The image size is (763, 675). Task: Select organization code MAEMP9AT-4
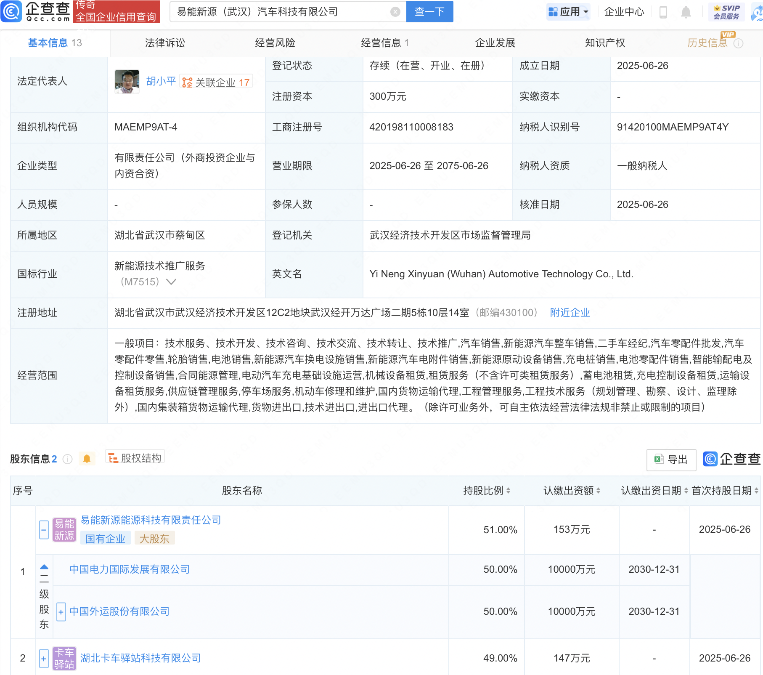click(146, 127)
